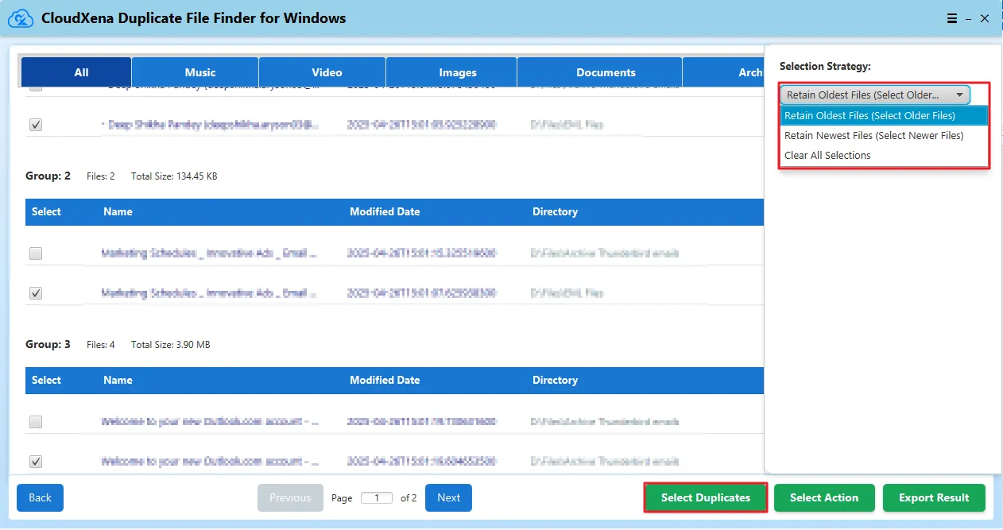Image resolution: width=1003 pixels, height=530 pixels.
Task: Choose Retain Newest Files option
Action: [x=873, y=136]
